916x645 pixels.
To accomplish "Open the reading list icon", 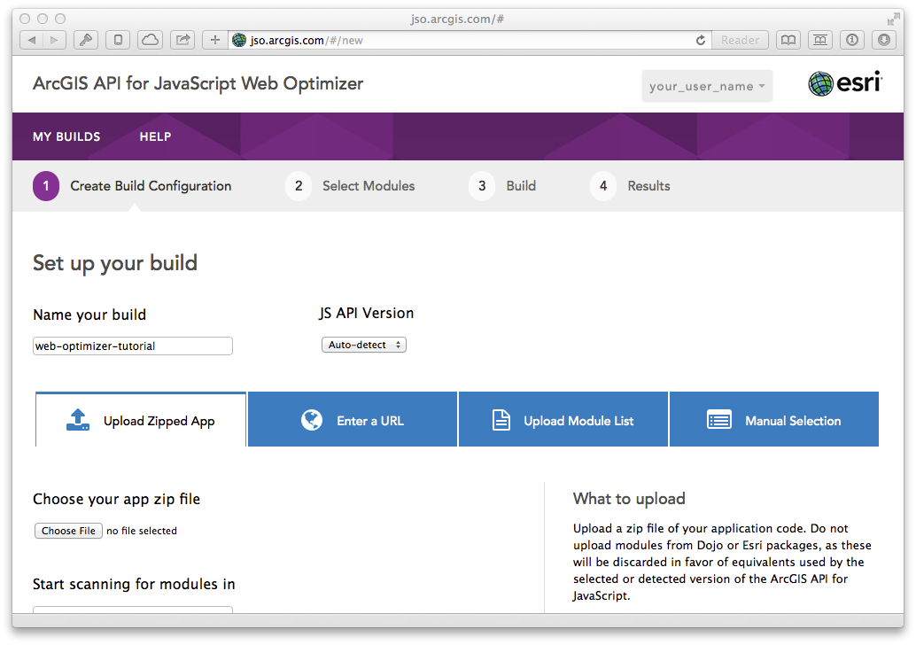I will tap(820, 41).
